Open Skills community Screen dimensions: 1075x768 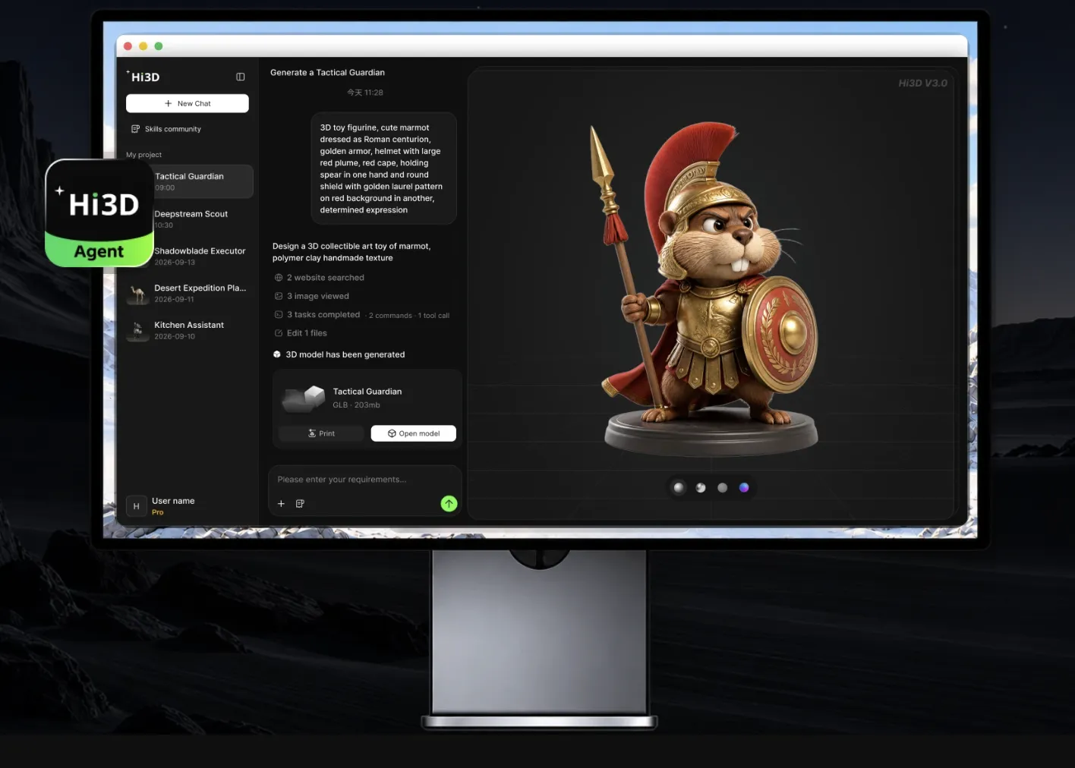(166, 129)
